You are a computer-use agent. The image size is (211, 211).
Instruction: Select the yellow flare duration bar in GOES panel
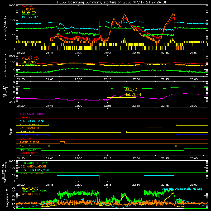[x=122, y=98]
